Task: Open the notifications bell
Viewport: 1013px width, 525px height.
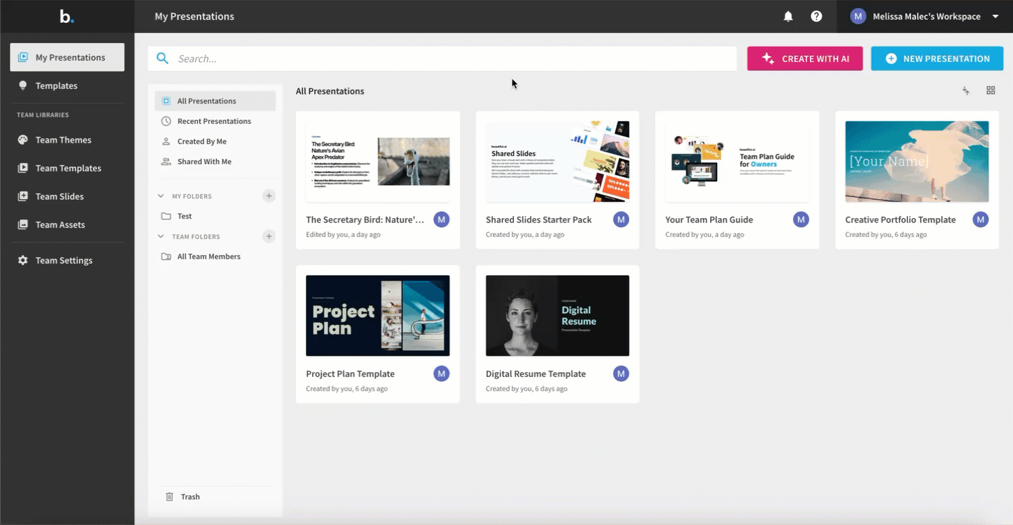Action: point(788,16)
